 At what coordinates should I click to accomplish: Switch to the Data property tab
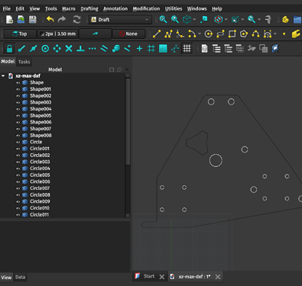(20, 277)
